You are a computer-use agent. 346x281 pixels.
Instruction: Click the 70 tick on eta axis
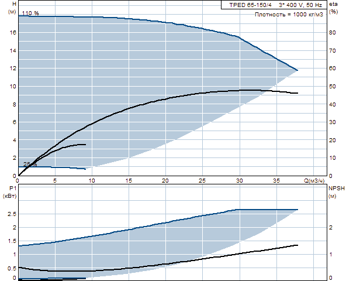pos(333,50)
